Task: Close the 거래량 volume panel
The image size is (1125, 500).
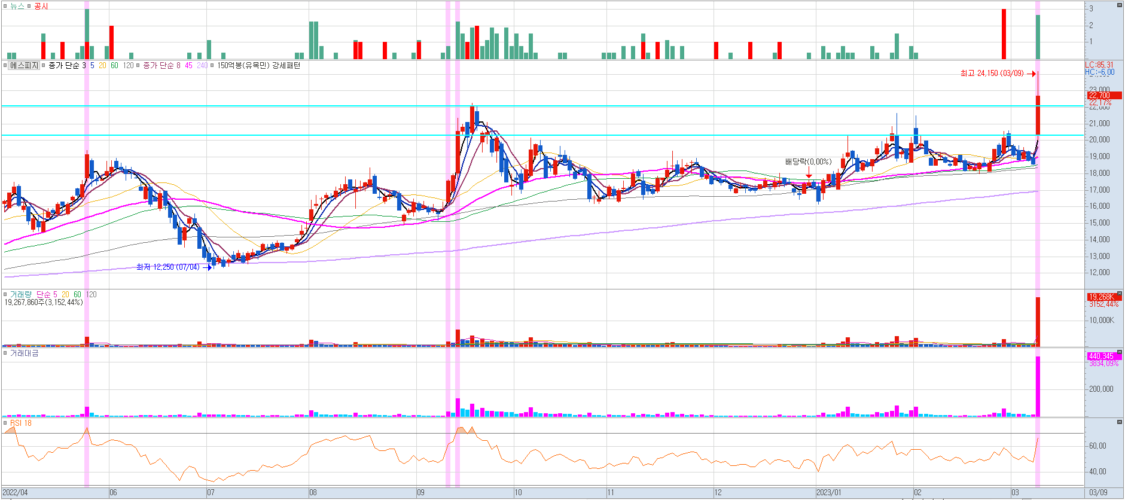Action: (x=1120, y=294)
